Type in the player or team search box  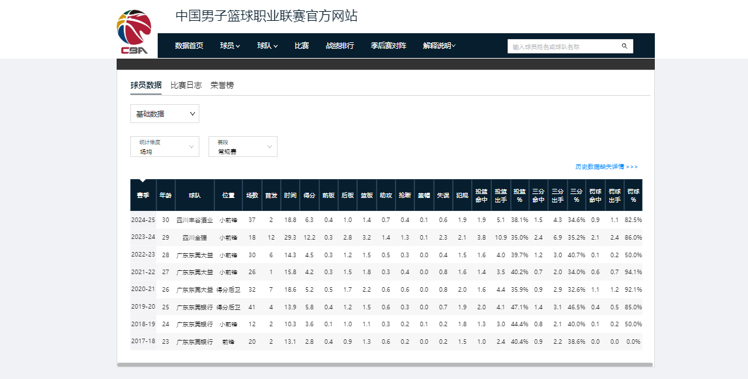click(564, 47)
